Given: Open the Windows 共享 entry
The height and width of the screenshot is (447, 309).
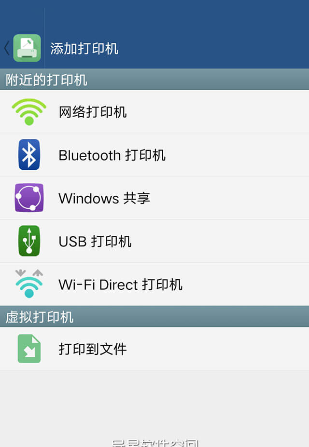Looking at the screenshot, I should click(104, 198).
